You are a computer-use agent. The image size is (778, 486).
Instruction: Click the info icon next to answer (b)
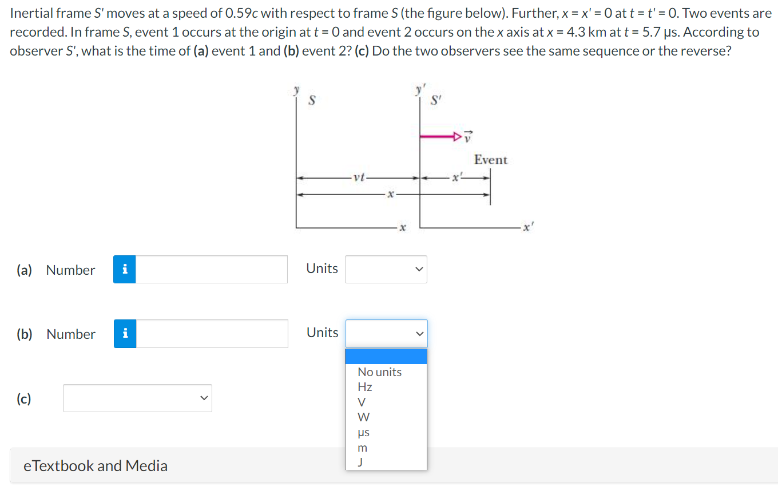pos(124,334)
